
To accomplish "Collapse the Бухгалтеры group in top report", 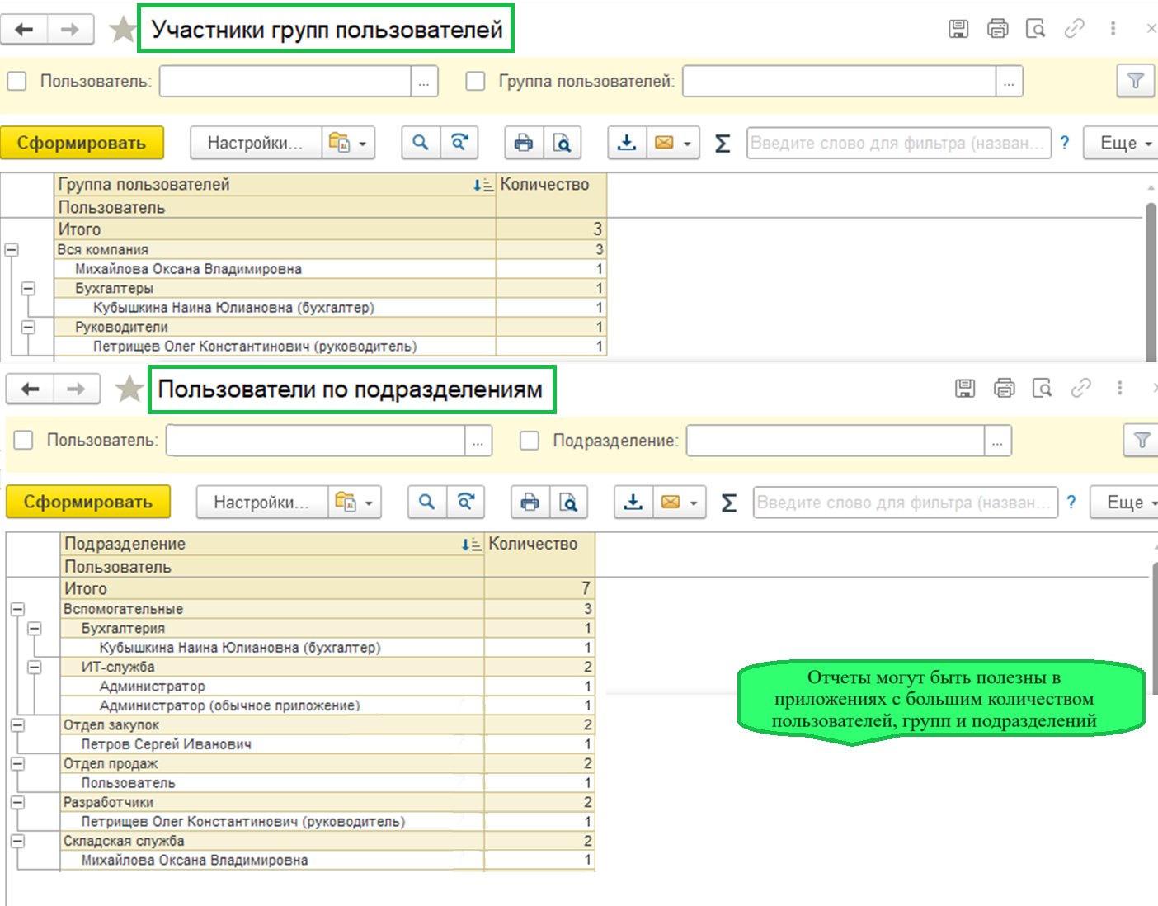I will 29,288.
